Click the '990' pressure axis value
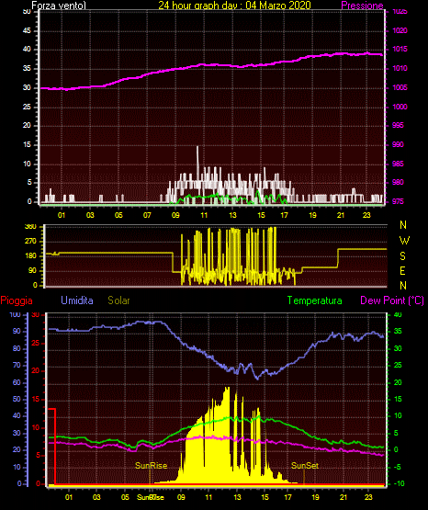This screenshot has height=510, width=428. (x=398, y=144)
